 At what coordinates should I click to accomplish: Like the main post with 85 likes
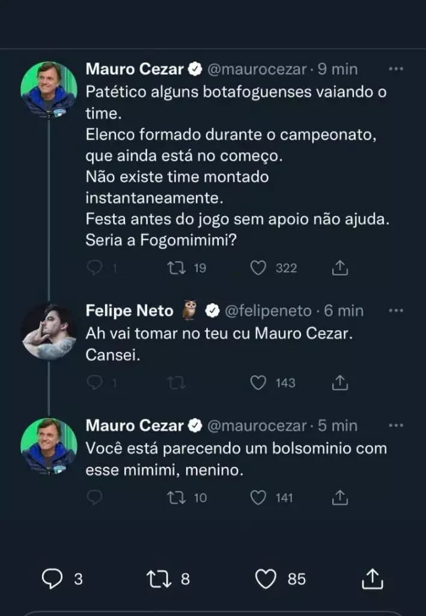coord(266,579)
